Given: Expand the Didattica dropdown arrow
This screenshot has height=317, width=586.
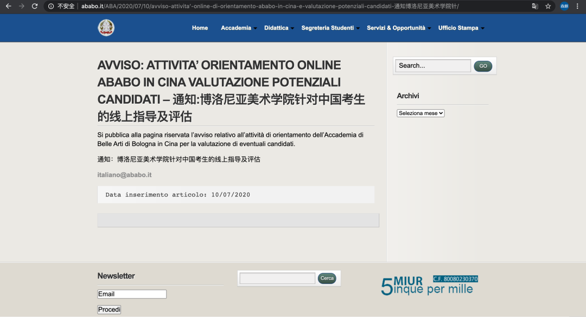Looking at the screenshot, I should click(292, 28).
